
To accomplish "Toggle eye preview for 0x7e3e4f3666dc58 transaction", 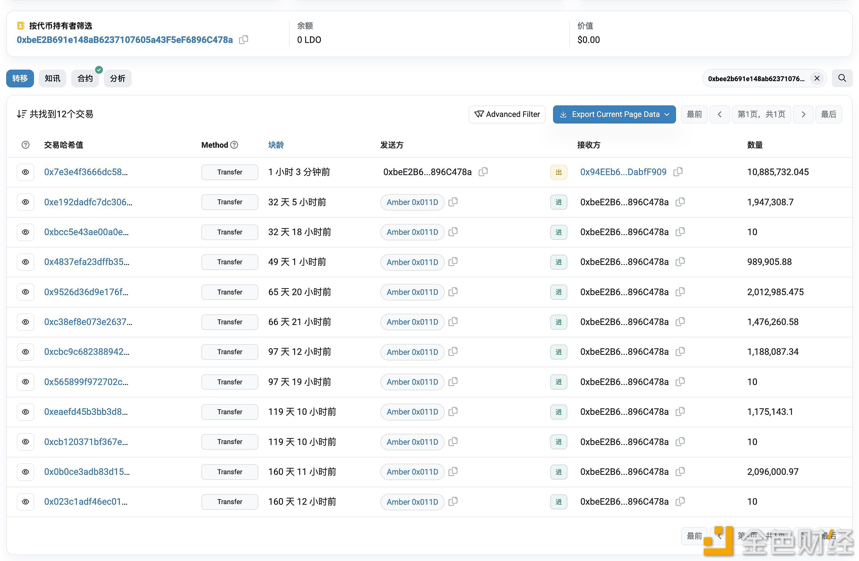I will (x=26, y=172).
